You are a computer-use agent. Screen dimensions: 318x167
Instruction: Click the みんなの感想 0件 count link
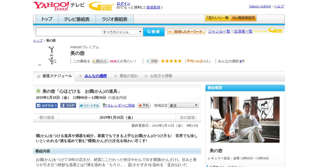[240, 61]
